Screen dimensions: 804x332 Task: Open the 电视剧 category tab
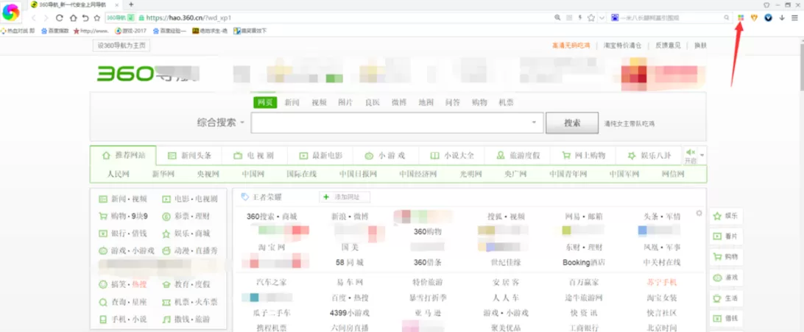point(254,156)
